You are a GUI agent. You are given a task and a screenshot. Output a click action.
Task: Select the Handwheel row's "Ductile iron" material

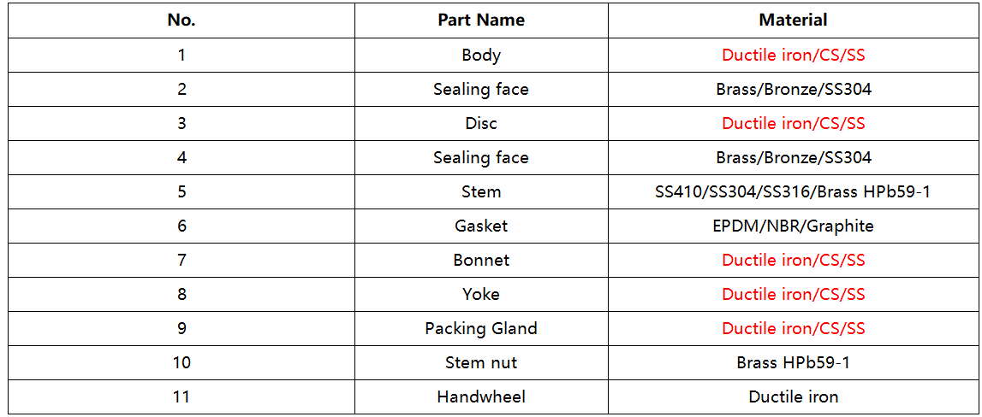[793, 397]
